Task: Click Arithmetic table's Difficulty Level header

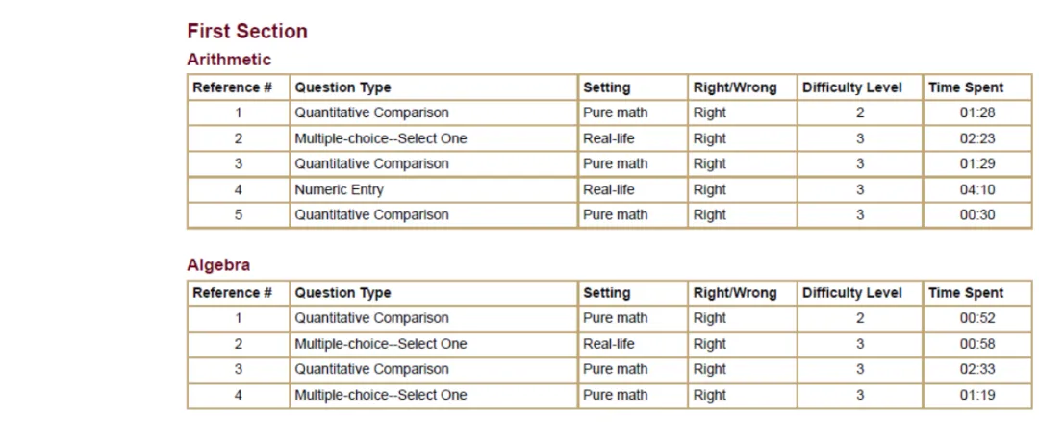Action: point(852,87)
